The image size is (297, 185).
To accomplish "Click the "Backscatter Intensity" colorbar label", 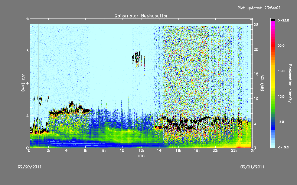I will tap(290, 83).
